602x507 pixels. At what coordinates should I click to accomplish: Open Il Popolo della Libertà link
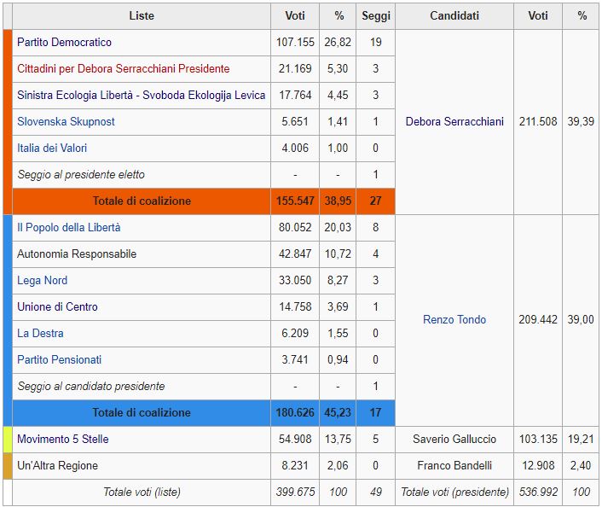pos(69,227)
